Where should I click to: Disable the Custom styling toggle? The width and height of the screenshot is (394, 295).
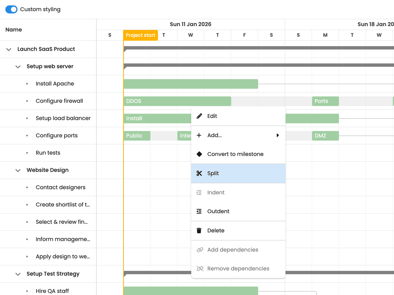(x=11, y=9)
